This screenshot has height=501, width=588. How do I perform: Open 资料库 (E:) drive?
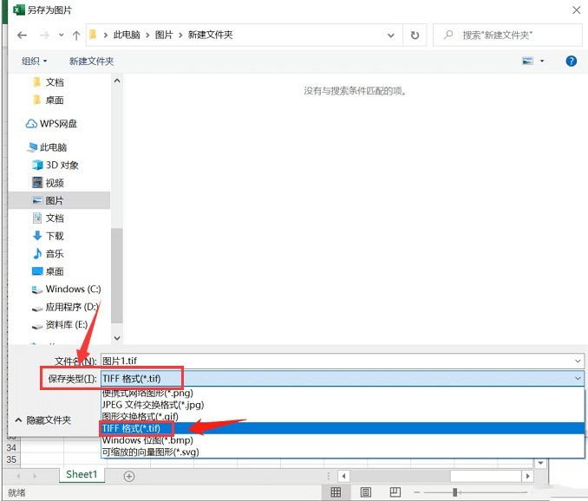pyautogui.click(x=66, y=325)
